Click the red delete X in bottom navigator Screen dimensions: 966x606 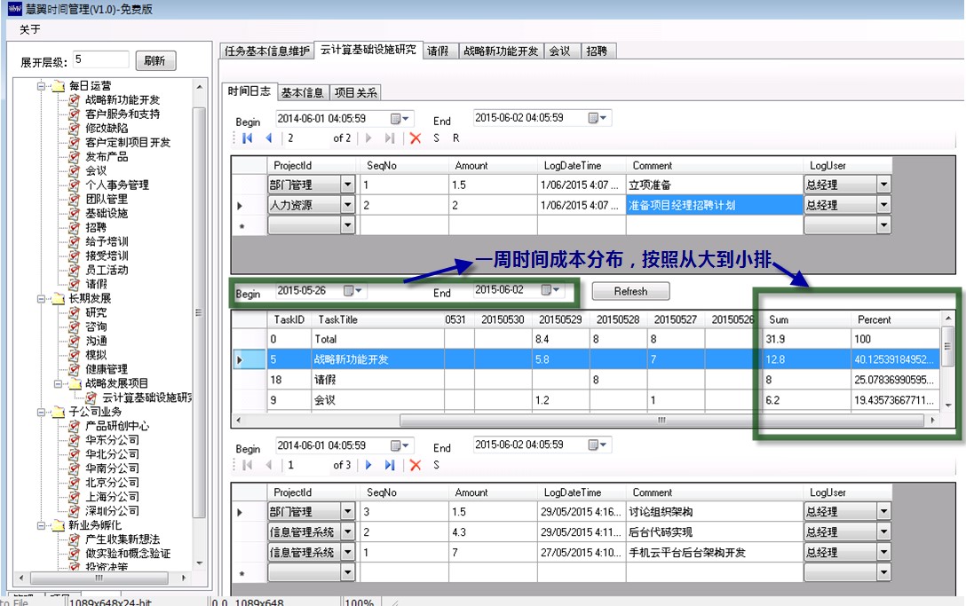pos(415,465)
